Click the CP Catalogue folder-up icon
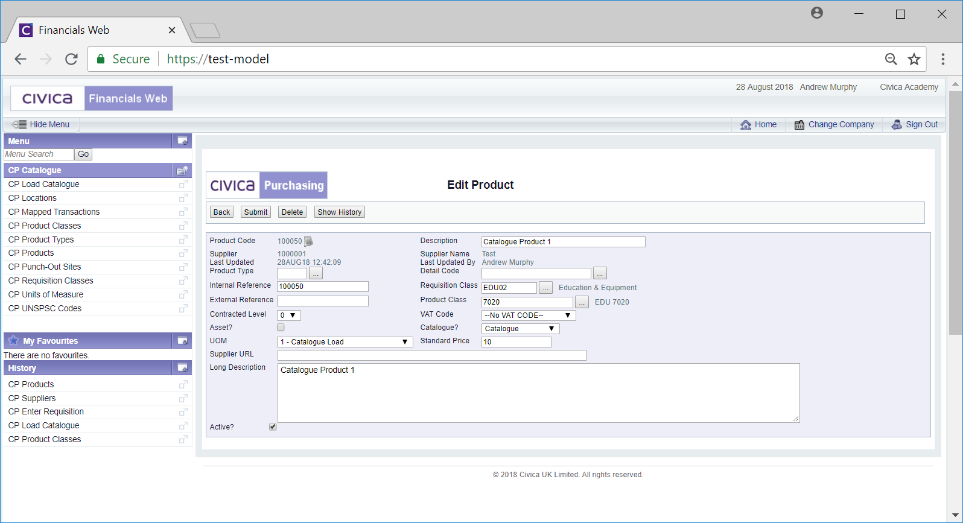Screen dimensions: 963x523 click(182, 170)
